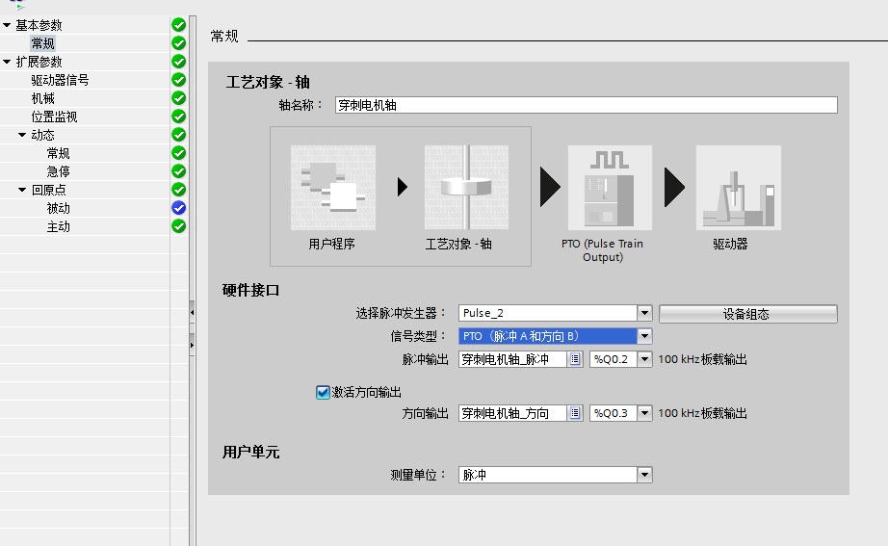Click the 脉冲输出 tag name field
Viewport: 888px width, 546px height.
(x=512, y=359)
